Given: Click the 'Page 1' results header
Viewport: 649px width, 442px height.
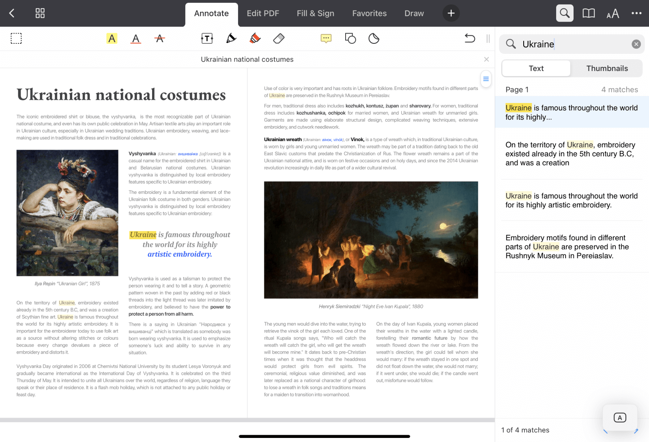Looking at the screenshot, I should (x=517, y=90).
